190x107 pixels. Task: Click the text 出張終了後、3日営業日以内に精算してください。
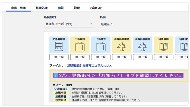click(x=100, y=96)
